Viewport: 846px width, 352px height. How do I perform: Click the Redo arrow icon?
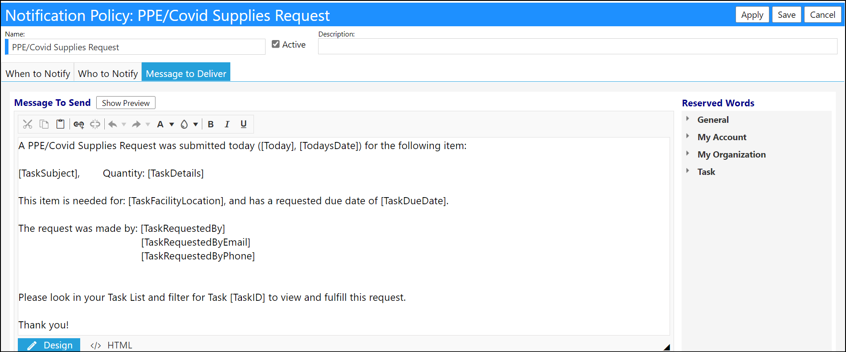pos(136,124)
